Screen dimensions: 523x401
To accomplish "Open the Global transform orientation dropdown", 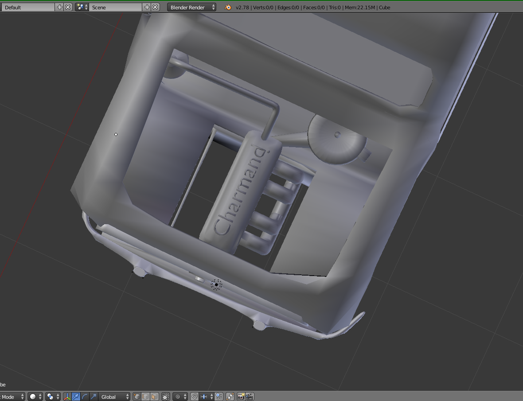I will click(x=114, y=397).
